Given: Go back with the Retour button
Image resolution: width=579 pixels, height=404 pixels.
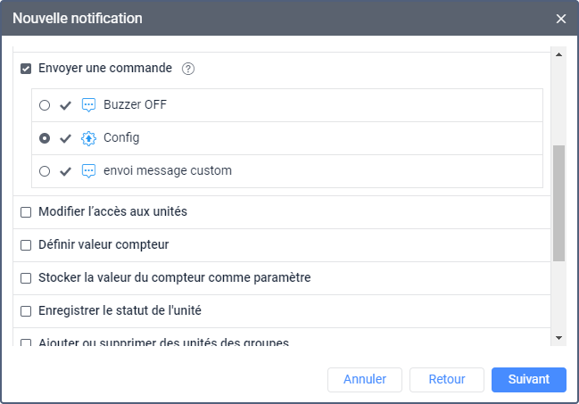Looking at the screenshot, I should pos(447,380).
